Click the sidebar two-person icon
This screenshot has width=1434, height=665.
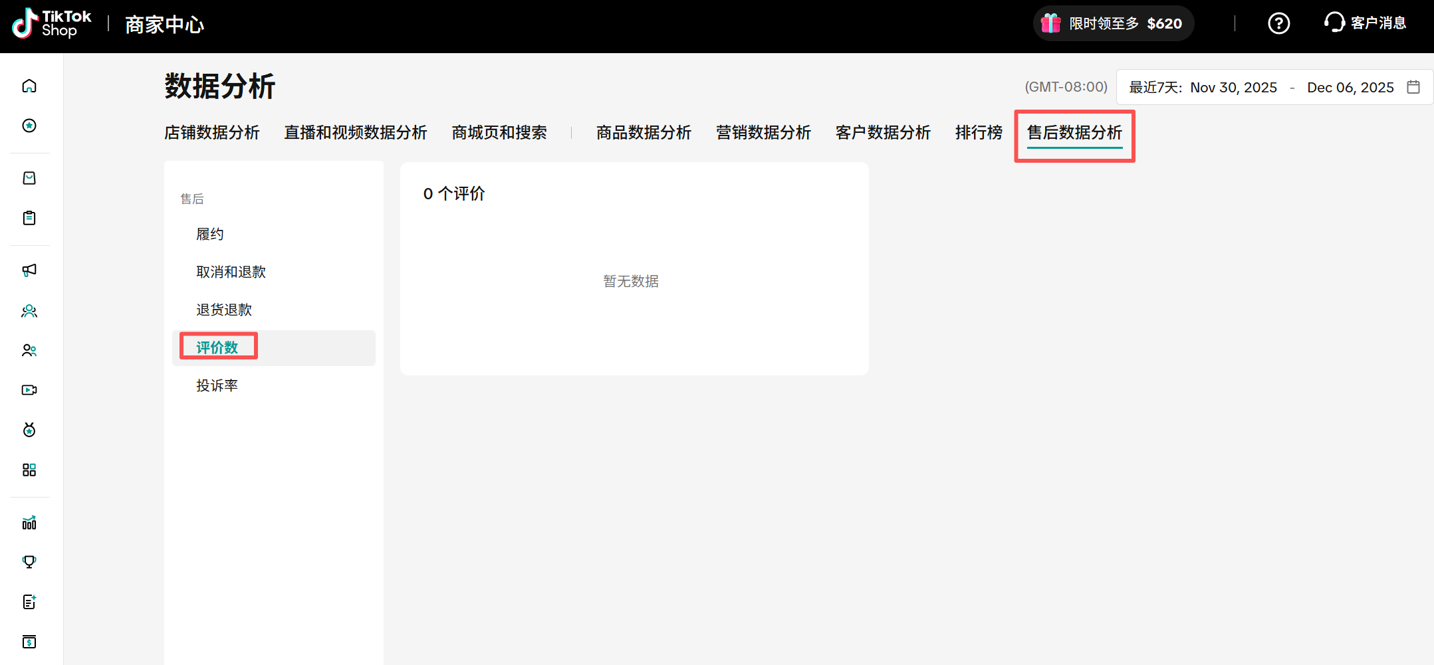click(29, 350)
